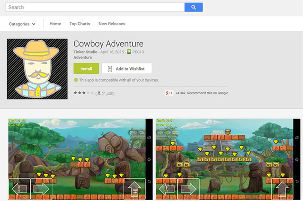Click the Cowboy Adventure app icon

[x=37, y=69]
